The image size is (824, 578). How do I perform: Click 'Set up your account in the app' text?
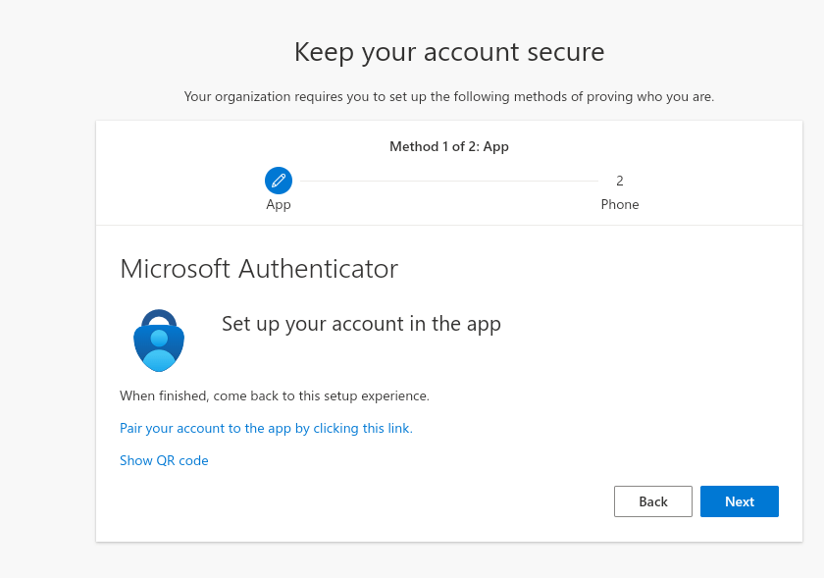(362, 324)
